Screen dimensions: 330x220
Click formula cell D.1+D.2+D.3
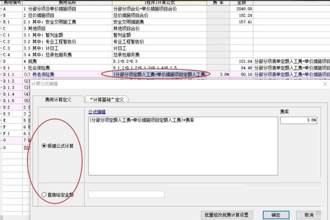click(x=159, y=61)
